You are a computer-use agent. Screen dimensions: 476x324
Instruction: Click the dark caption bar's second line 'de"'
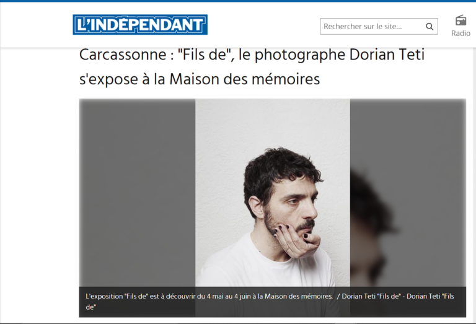90,307
